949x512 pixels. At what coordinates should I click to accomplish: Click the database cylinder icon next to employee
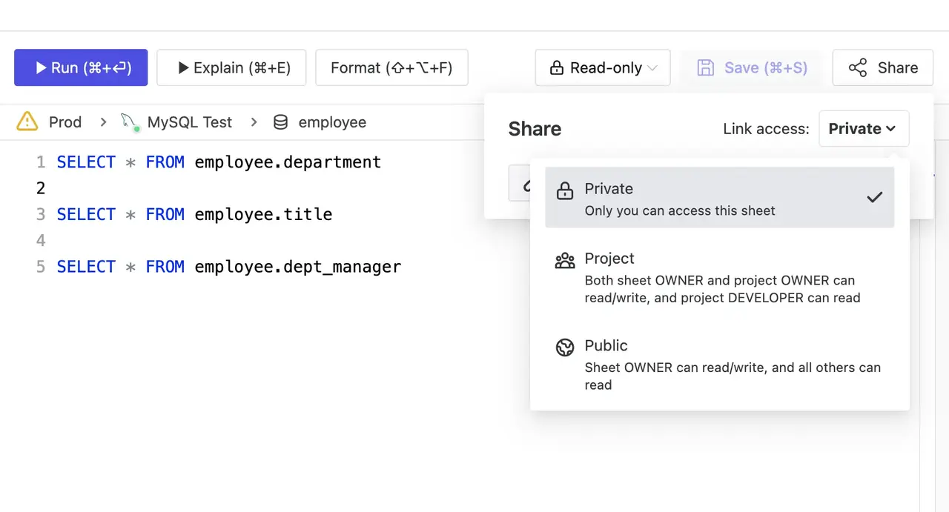coord(280,122)
